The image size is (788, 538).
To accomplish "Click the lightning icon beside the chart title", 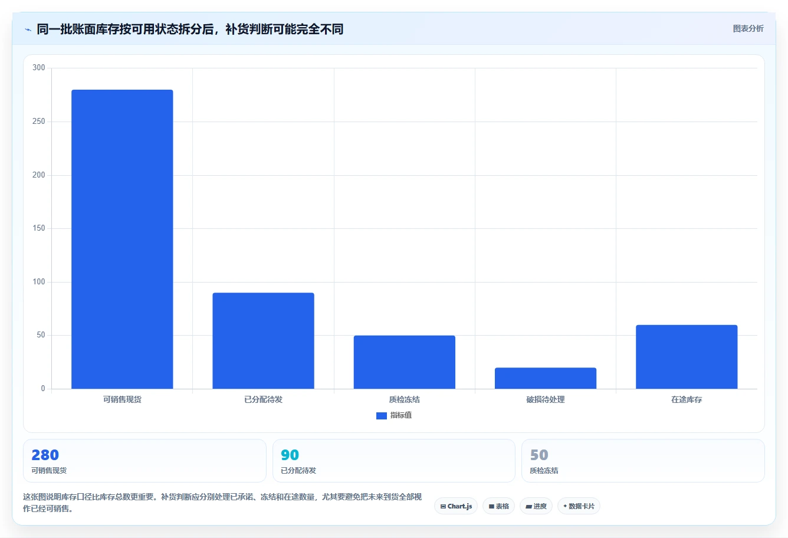I will pos(28,29).
